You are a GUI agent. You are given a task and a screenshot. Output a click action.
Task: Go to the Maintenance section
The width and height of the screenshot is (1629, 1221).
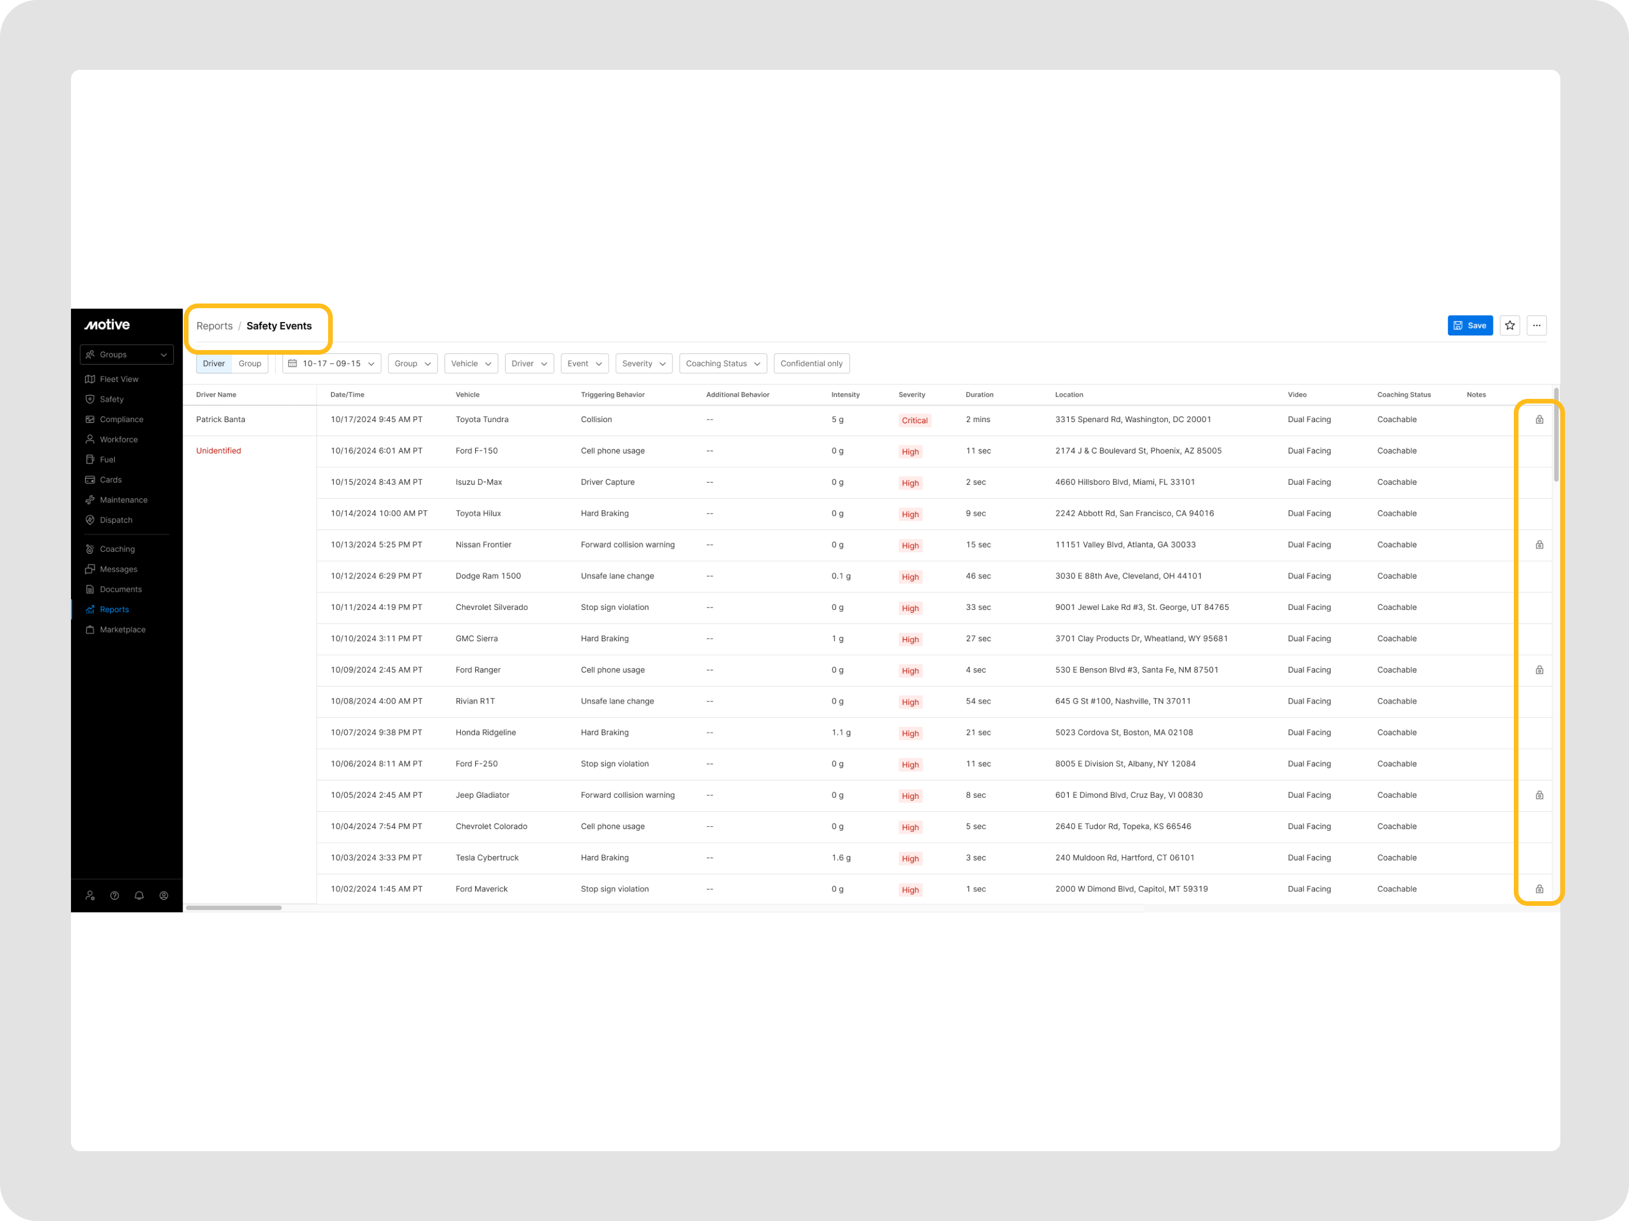[124, 499]
